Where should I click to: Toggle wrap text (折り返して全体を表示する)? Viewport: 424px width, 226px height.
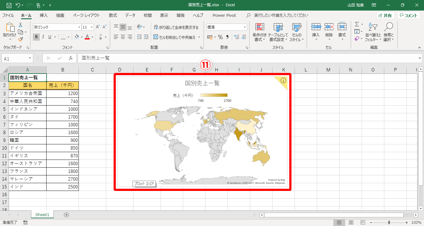pyautogui.click(x=176, y=27)
